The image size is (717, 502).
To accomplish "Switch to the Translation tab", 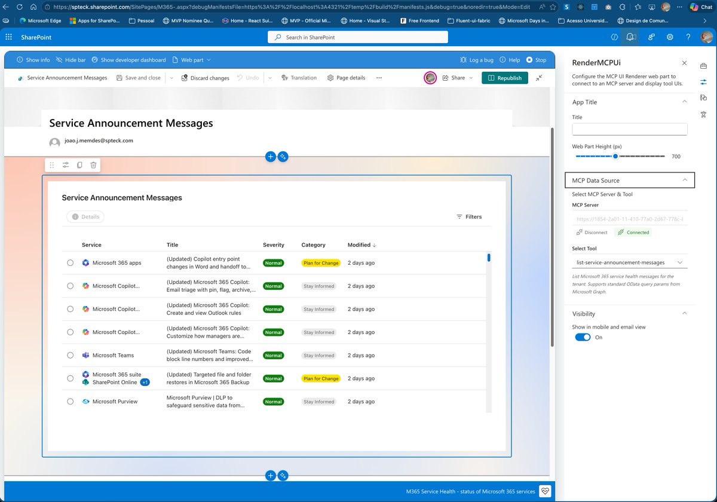I will point(299,78).
